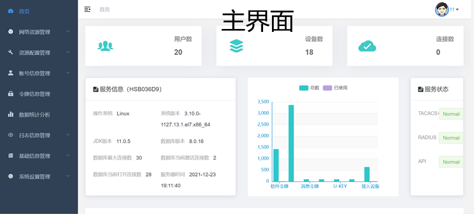Click the 连接数 value 0
The image size is (474, 214).
click(x=438, y=52)
